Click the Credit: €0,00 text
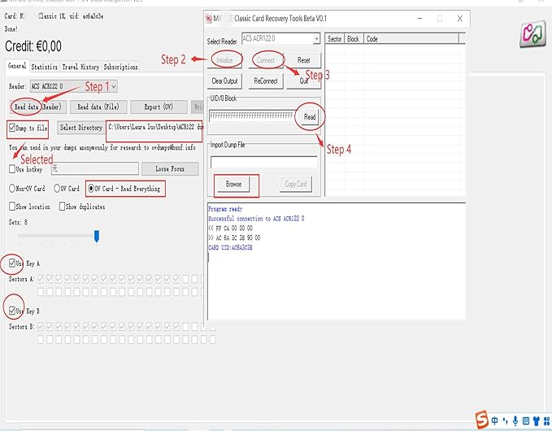The width and height of the screenshot is (552, 431). click(33, 46)
